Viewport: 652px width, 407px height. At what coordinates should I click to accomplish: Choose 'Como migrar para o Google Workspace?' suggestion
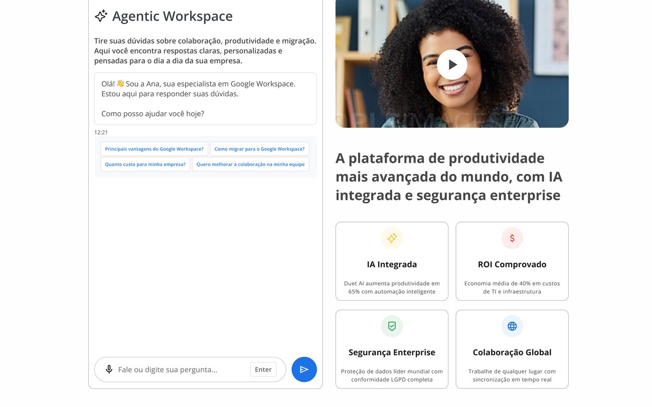coord(259,149)
